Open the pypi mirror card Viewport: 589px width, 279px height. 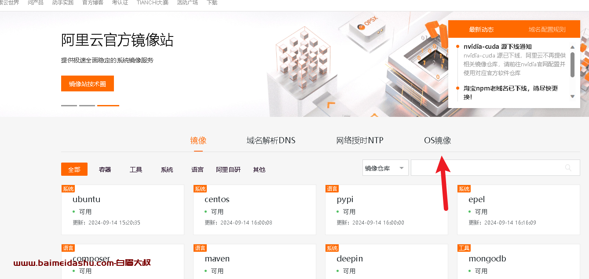387,210
